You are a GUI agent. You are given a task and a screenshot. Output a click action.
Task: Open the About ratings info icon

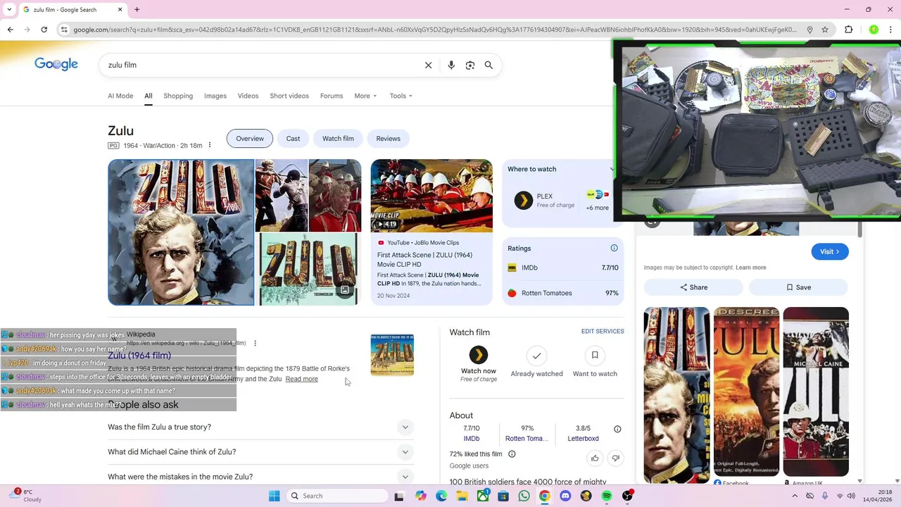click(x=617, y=429)
